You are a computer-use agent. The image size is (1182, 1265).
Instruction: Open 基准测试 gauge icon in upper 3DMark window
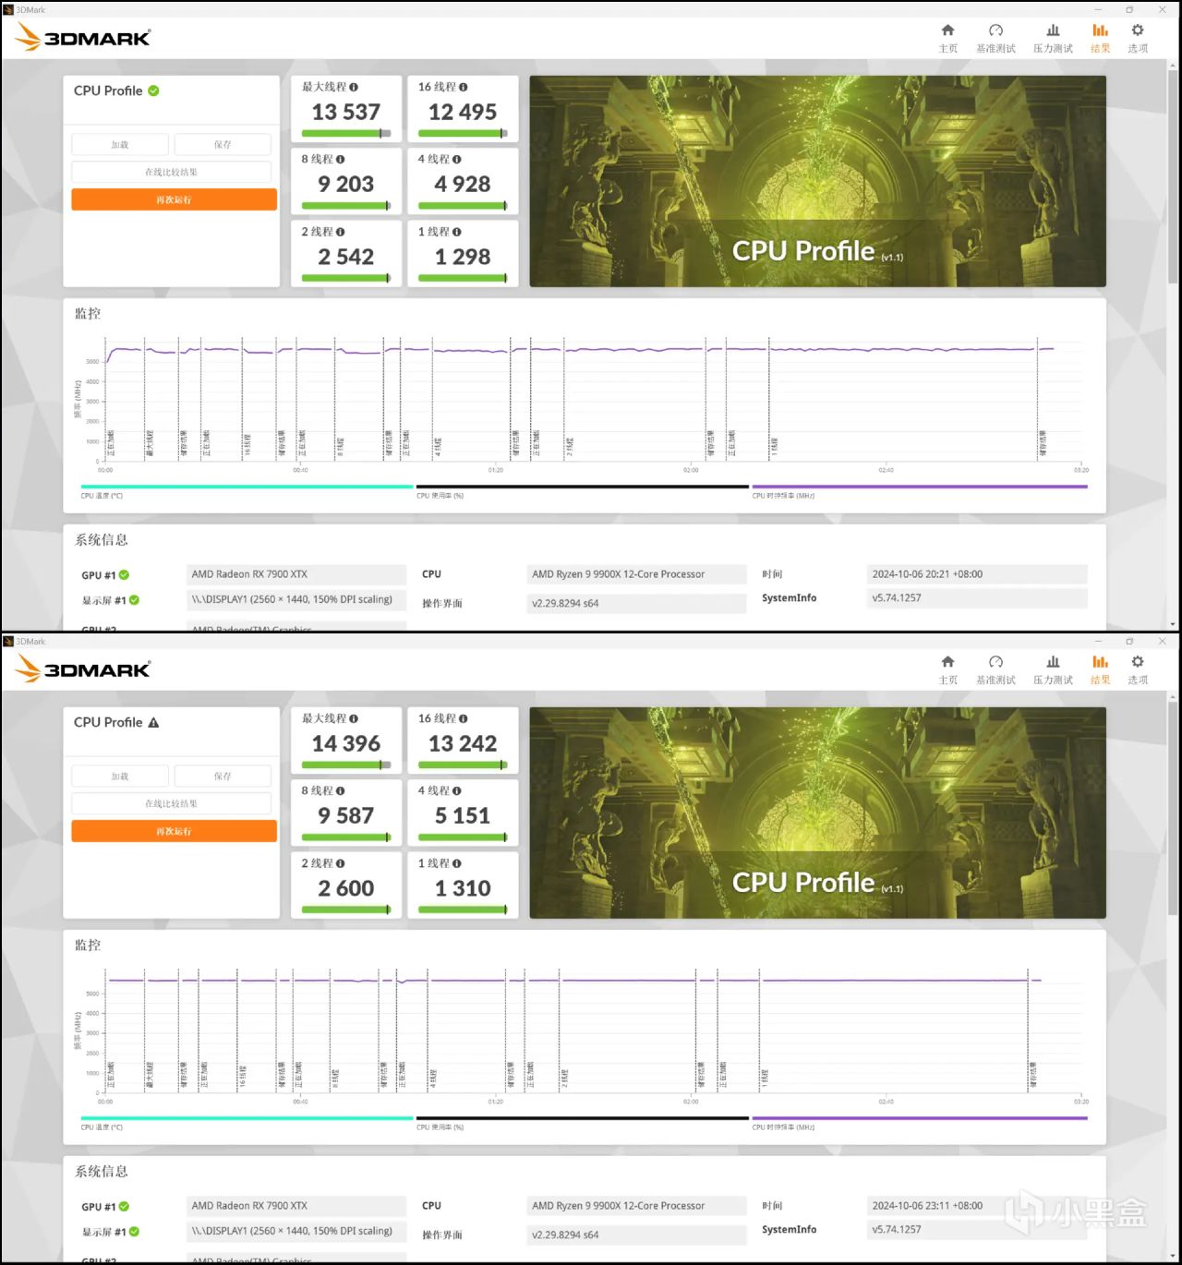(x=995, y=30)
